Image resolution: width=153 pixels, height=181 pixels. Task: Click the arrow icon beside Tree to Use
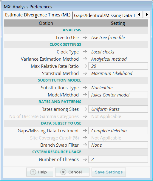click(85, 37)
